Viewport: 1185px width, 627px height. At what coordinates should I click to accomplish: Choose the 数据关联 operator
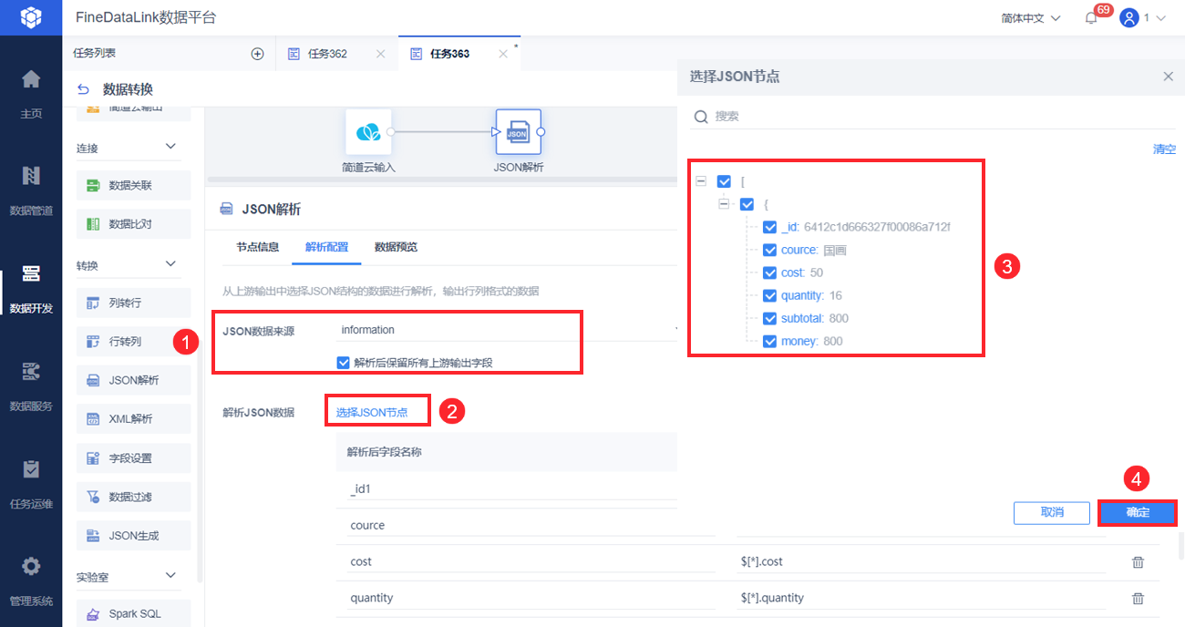[x=134, y=185]
